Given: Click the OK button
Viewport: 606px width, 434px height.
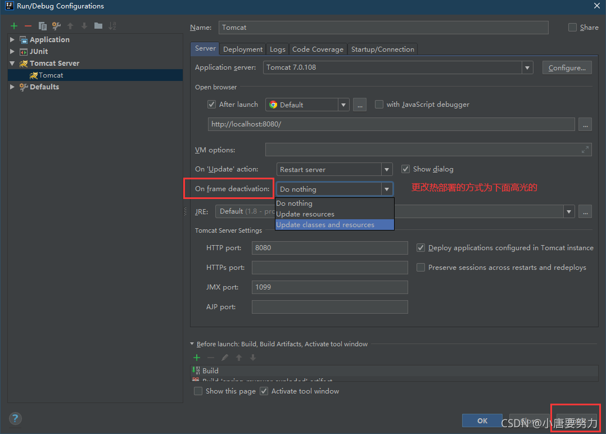Looking at the screenshot, I should pyautogui.click(x=482, y=421).
